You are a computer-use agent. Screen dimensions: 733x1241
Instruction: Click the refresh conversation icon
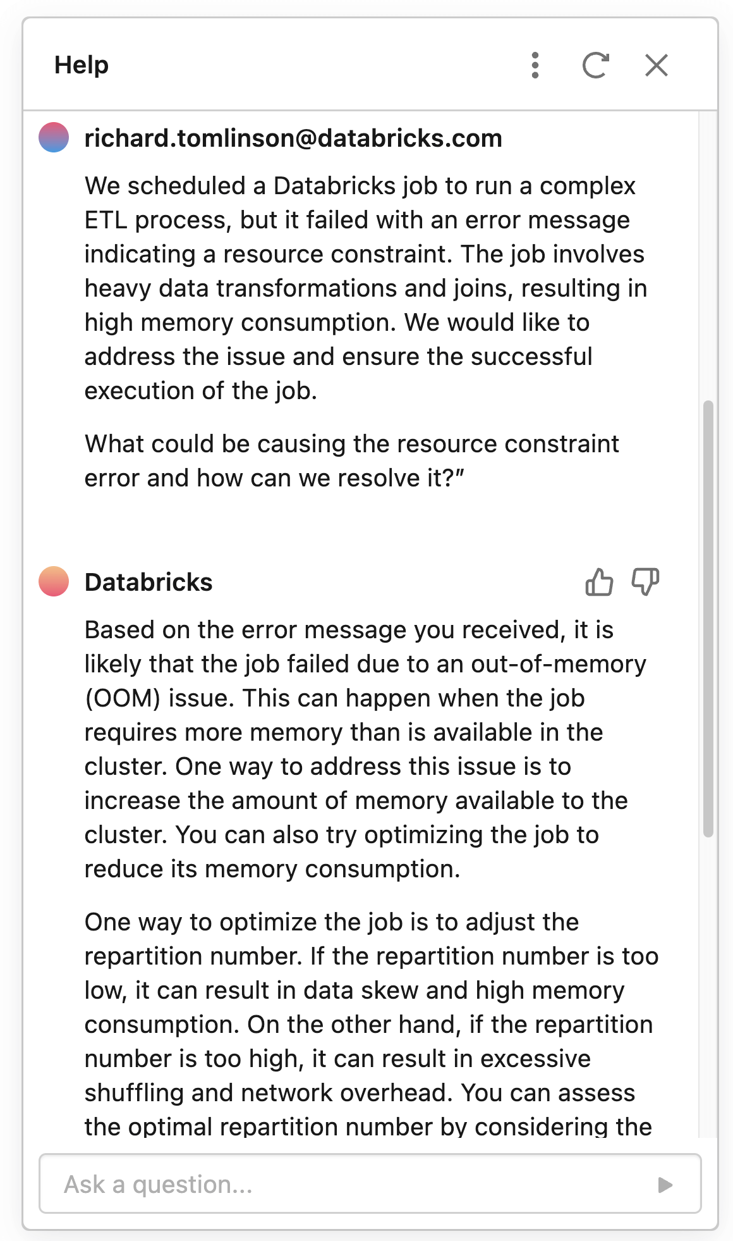pyautogui.click(x=595, y=65)
